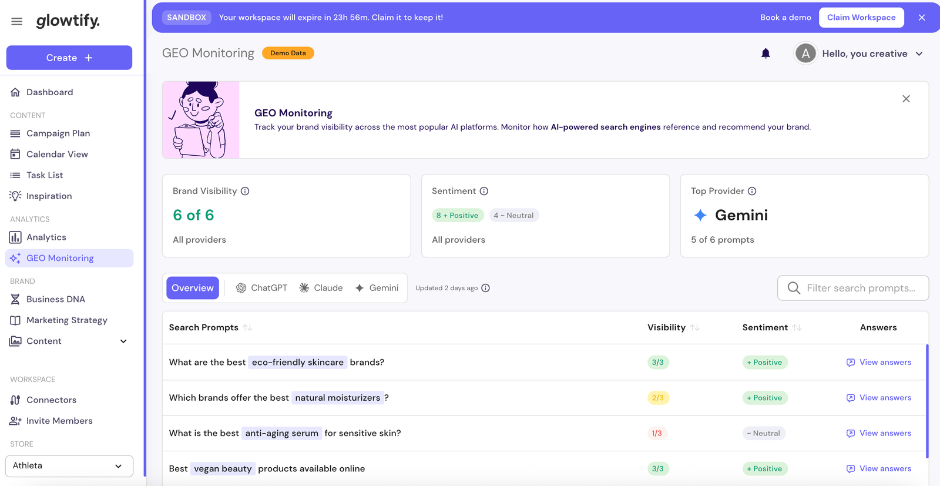940x486 pixels.
Task: Click the Top Provider info icon
Action: tap(752, 191)
